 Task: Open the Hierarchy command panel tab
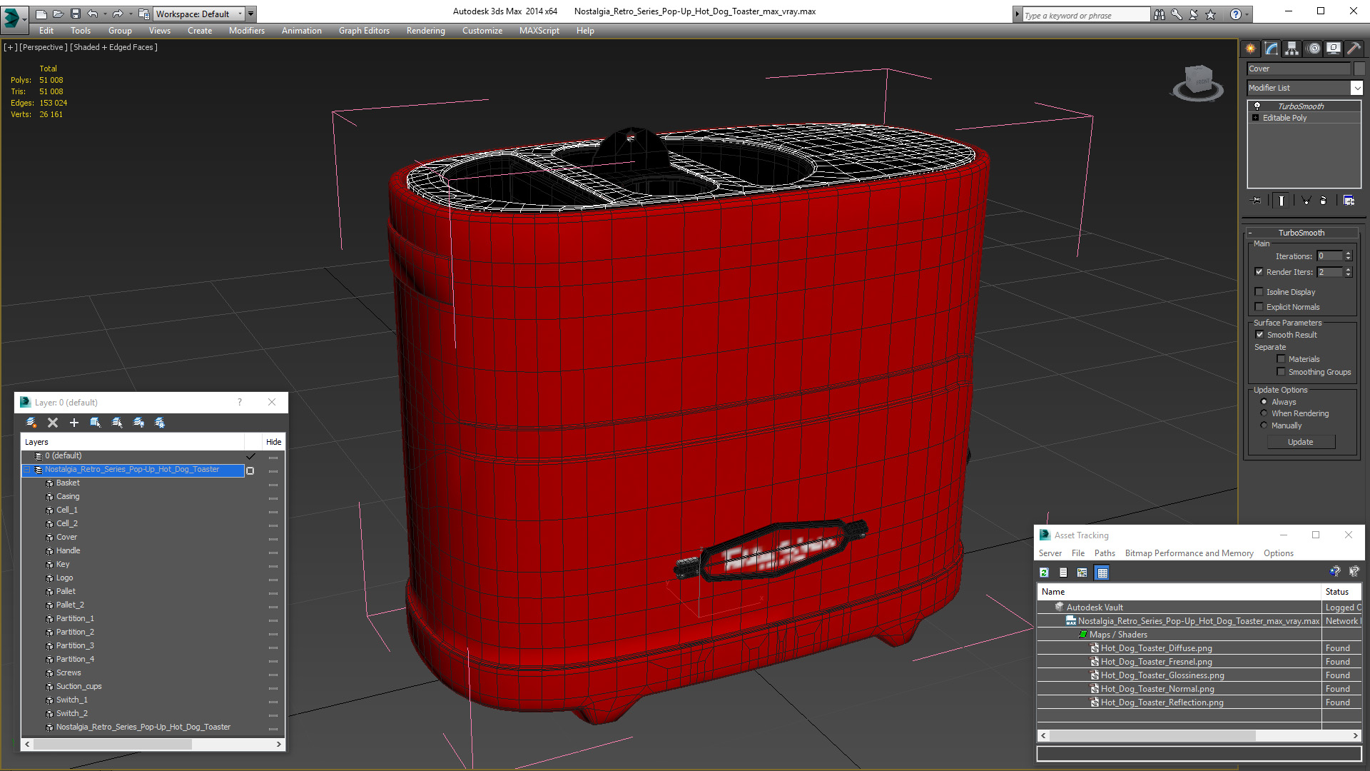[x=1292, y=49]
